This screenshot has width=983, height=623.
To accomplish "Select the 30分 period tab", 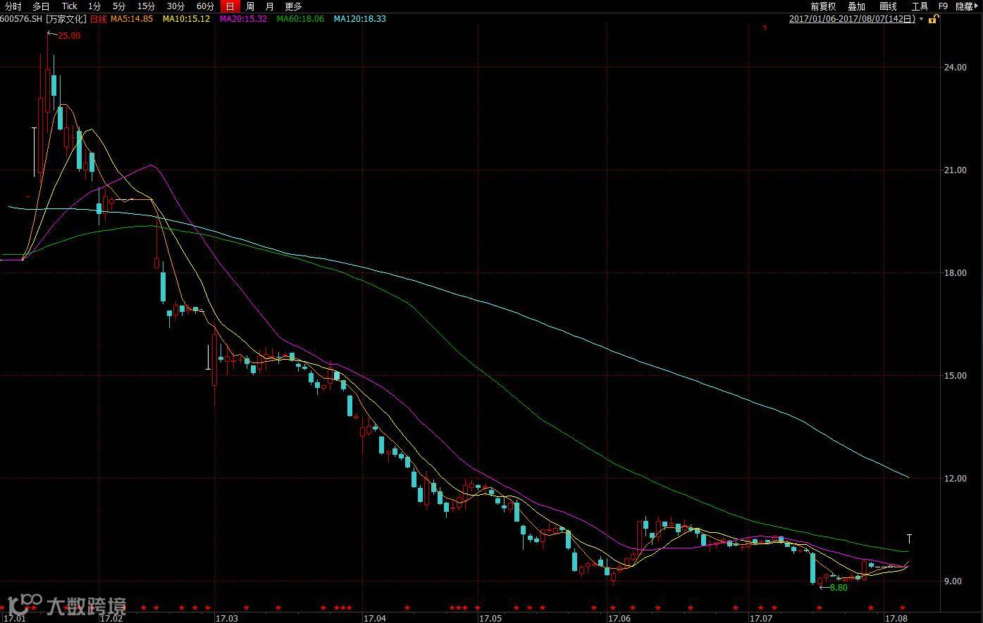I will coord(175,6).
